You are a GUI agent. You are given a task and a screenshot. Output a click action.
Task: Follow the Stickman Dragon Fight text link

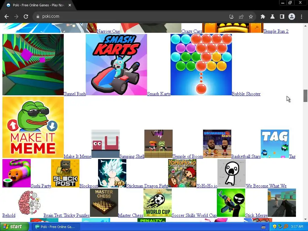coord(147,186)
